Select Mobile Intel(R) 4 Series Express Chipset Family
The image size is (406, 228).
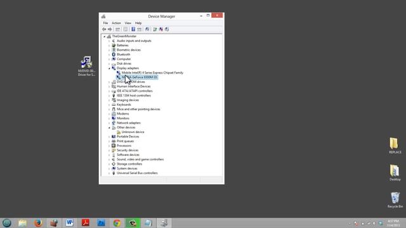coord(152,73)
